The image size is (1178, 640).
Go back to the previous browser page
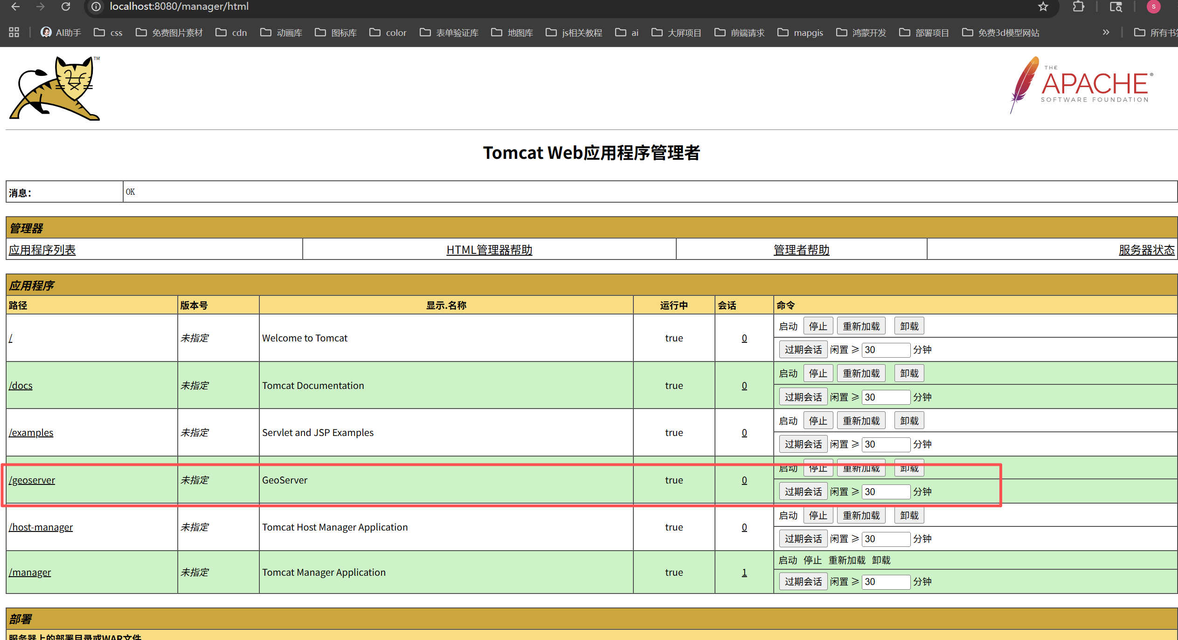pos(15,7)
